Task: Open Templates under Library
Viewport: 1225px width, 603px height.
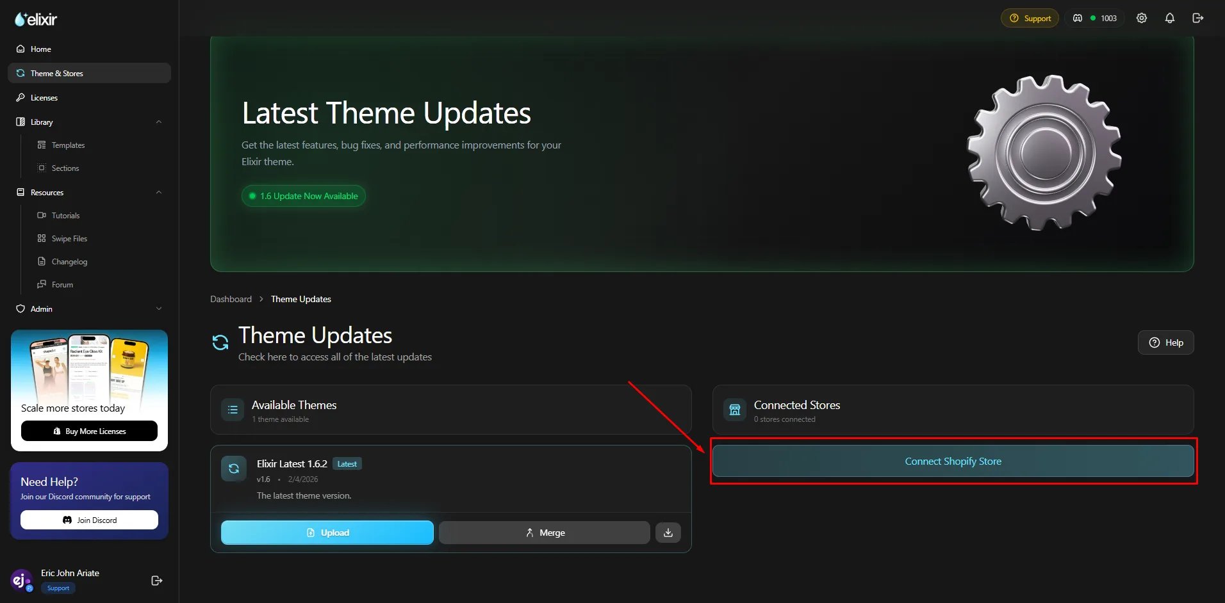Action: click(68, 145)
